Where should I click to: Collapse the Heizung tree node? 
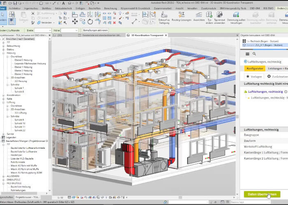(x=3, y=53)
